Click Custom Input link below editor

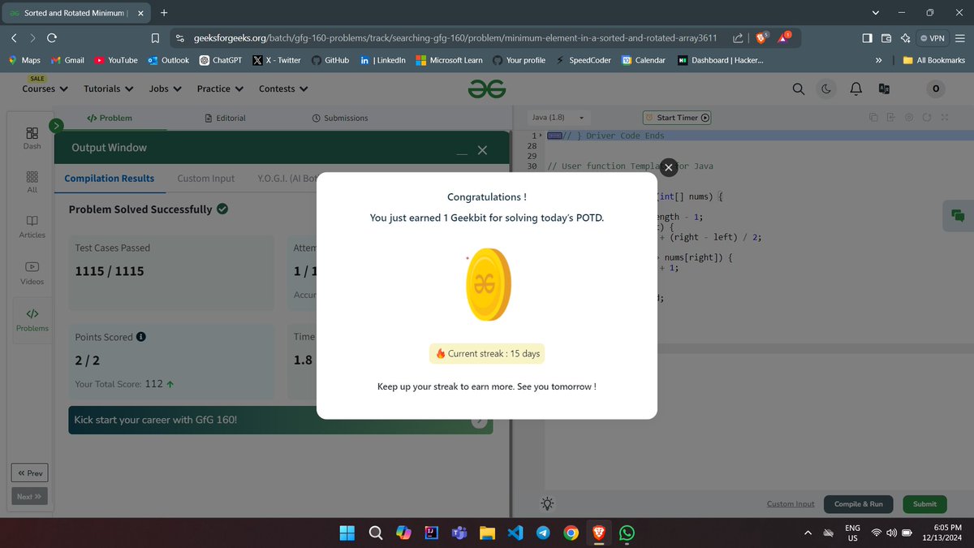791,504
